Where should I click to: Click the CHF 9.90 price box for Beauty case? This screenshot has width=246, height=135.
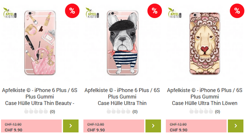pos(31,126)
